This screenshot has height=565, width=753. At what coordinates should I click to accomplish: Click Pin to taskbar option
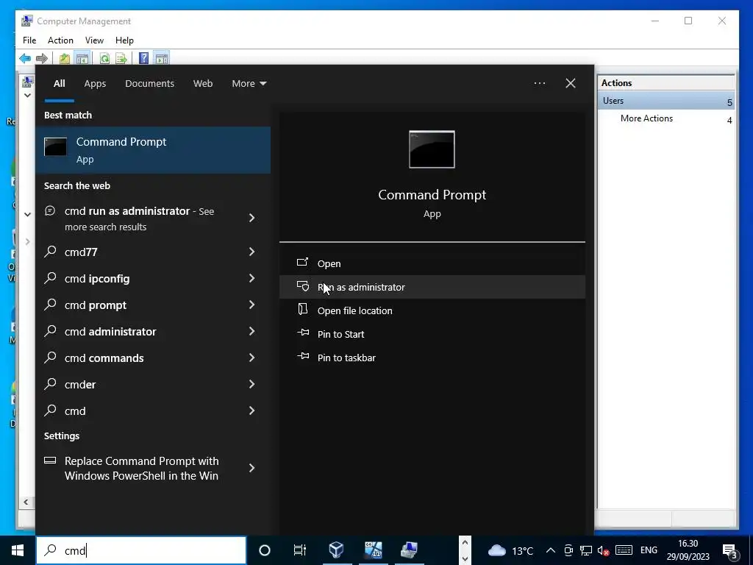pos(432,358)
